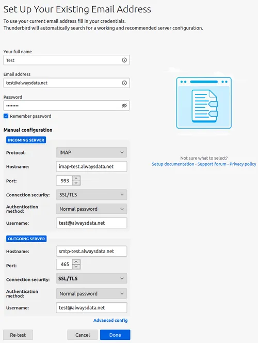258x343 pixels.
Task: Click the OUTGOING SERVER label
Action: 26,239
